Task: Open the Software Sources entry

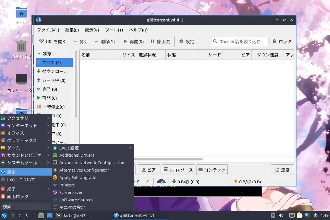Action: 93,200
